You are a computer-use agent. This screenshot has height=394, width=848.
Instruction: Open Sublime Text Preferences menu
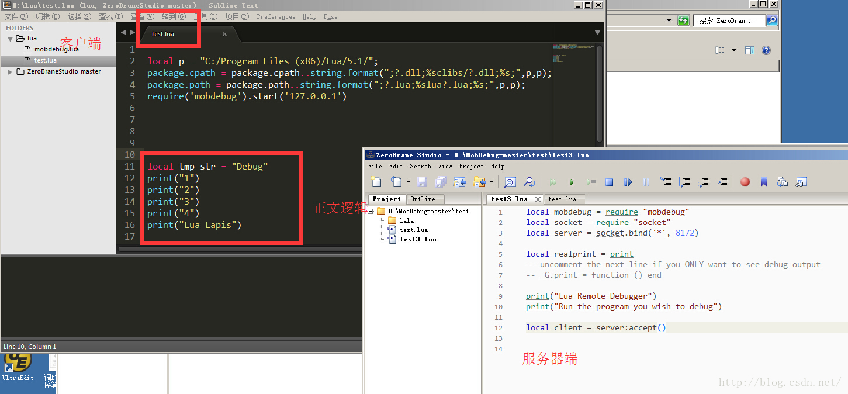coord(276,17)
